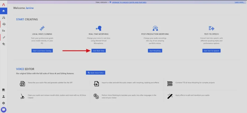The image size is (247, 113).
Task: Click the magic wand effects icon
Action: tap(170, 96)
